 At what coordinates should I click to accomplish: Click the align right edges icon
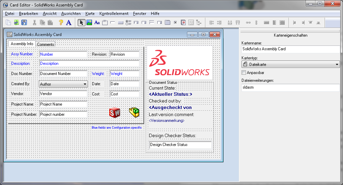coord(219,22)
